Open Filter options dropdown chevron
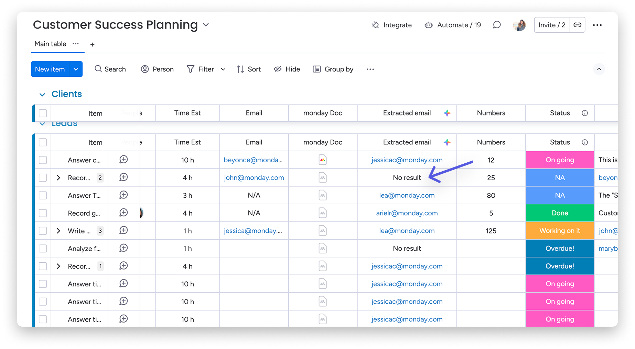 click(x=223, y=69)
